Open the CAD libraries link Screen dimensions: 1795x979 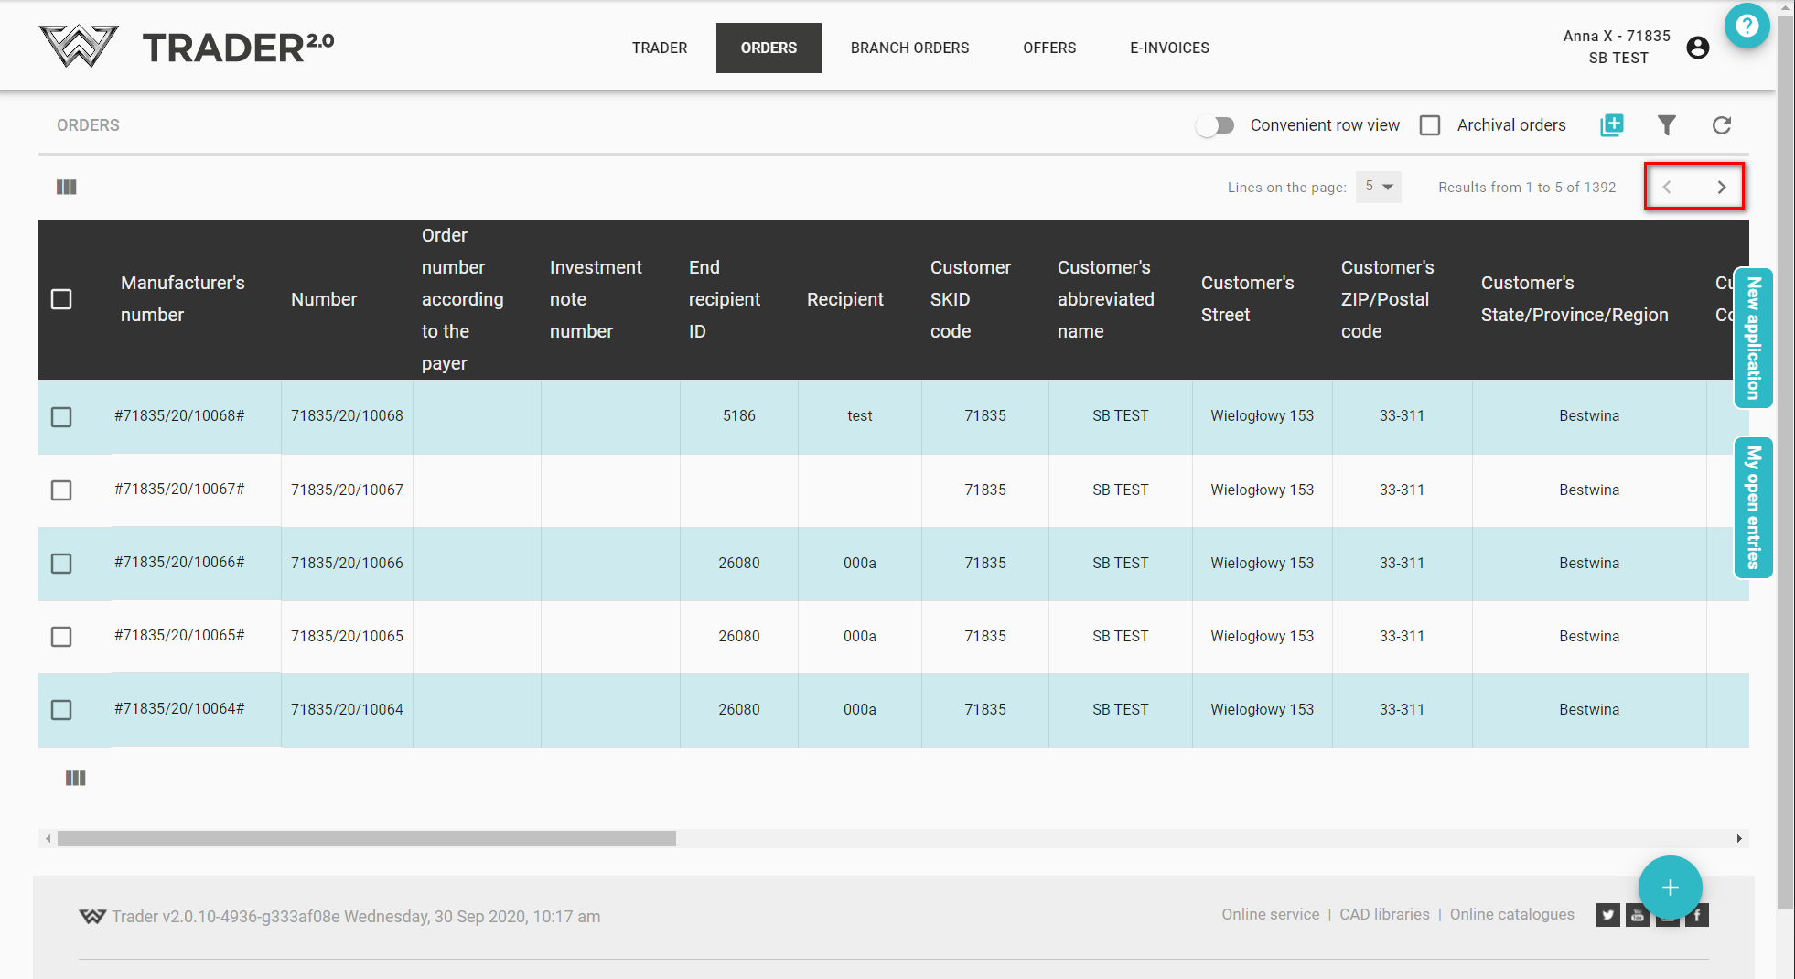1384,914
